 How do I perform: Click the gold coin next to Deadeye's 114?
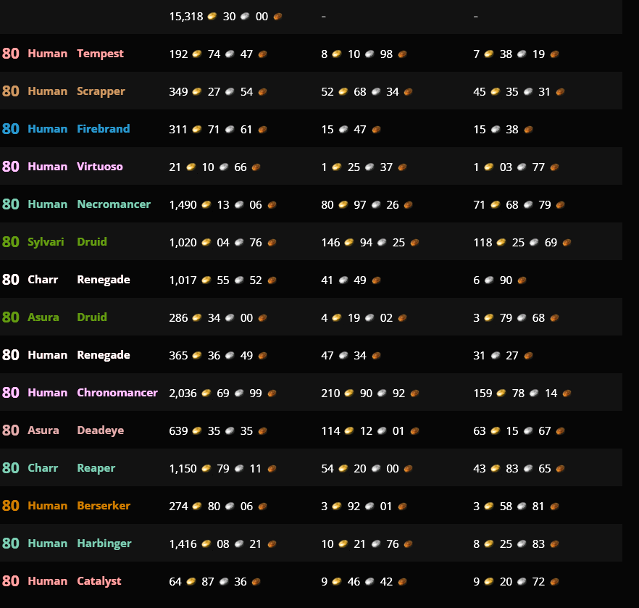coord(349,430)
